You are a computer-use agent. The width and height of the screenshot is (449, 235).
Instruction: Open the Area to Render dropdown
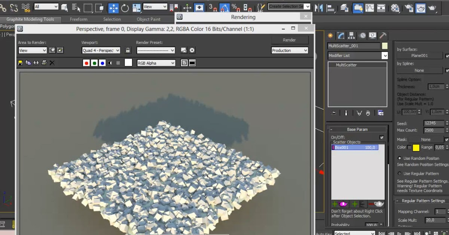(33, 50)
